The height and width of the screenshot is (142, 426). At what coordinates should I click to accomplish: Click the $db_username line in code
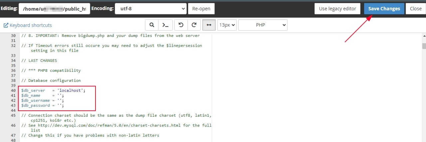click(42, 100)
